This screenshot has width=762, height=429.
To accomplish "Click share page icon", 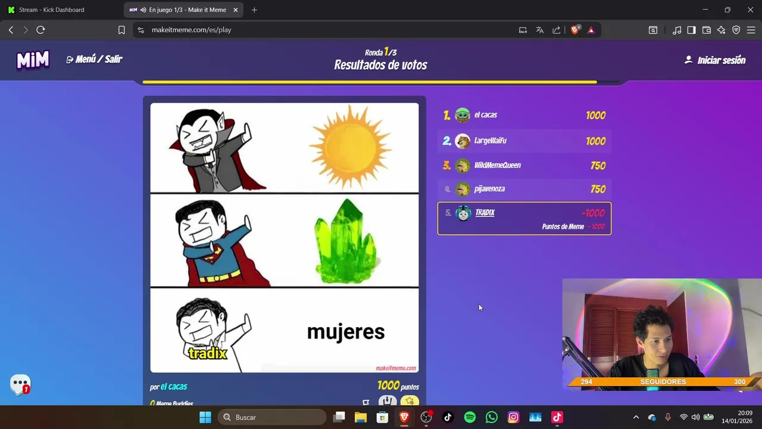I will tap(556, 30).
